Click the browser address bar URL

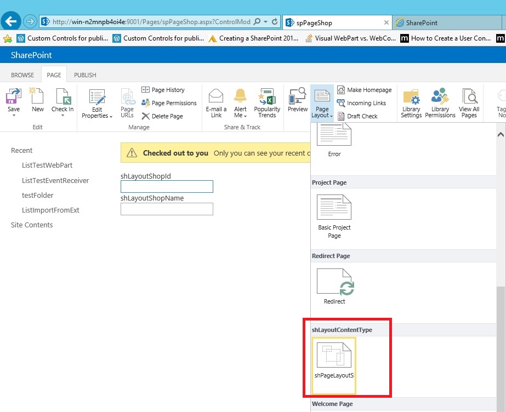[151, 21]
